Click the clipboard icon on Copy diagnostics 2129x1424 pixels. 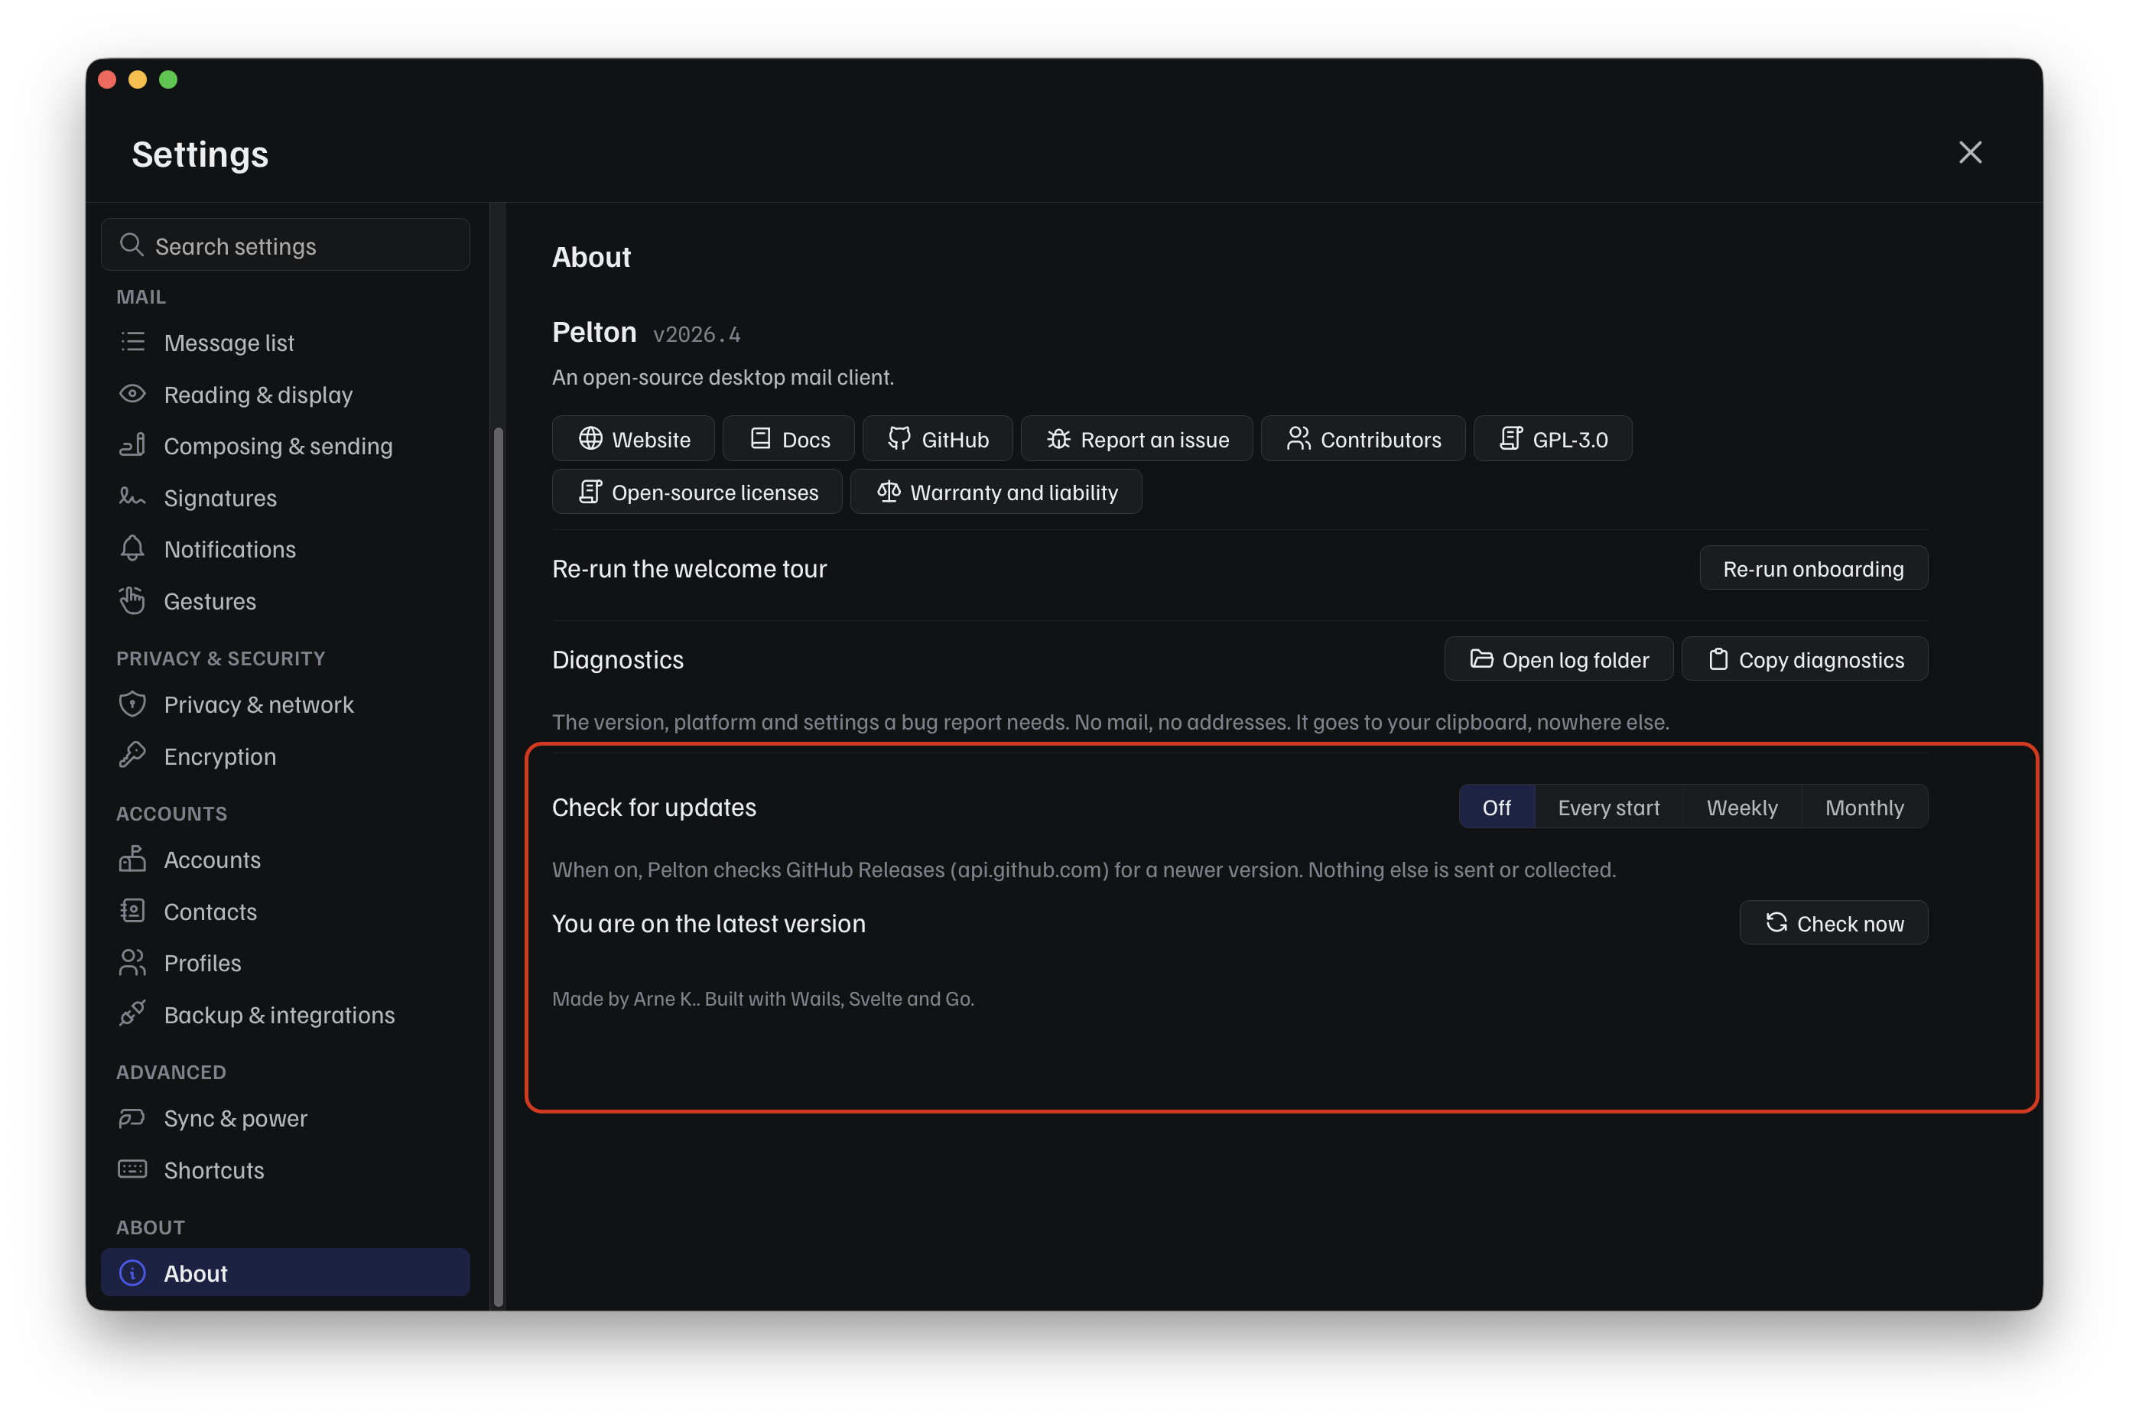(1718, 658)
